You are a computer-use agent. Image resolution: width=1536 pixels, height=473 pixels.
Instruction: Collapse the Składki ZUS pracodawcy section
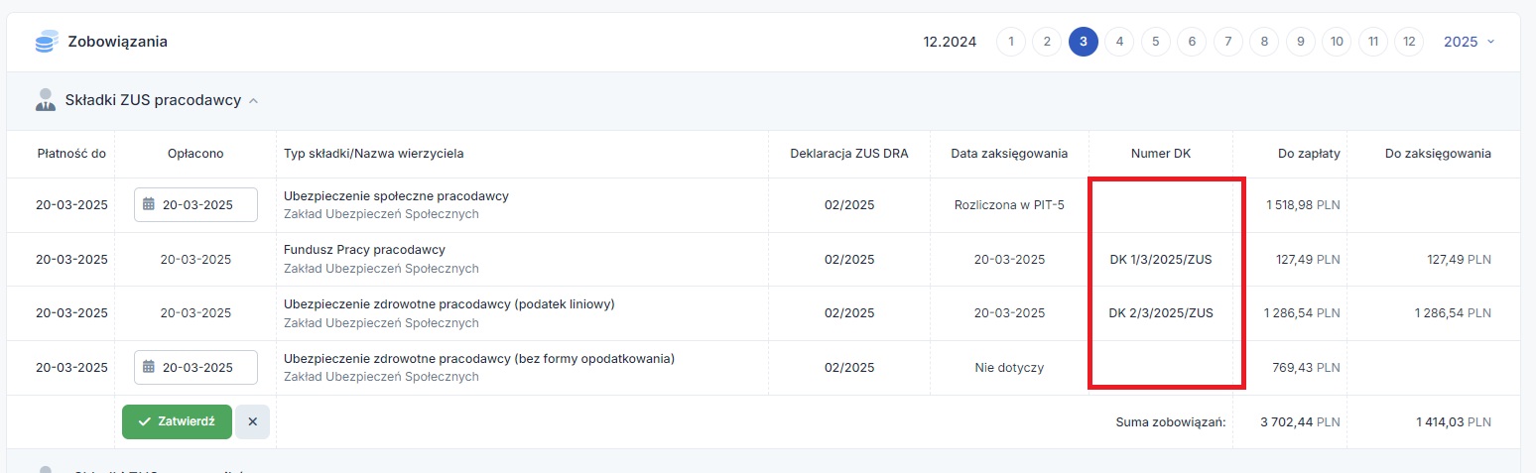(x=254, y=101)
